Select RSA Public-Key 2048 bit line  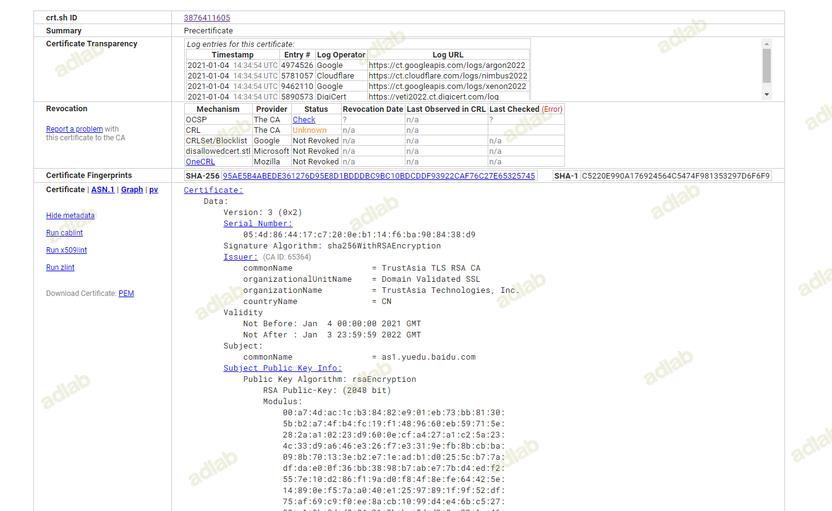[327, 391]
